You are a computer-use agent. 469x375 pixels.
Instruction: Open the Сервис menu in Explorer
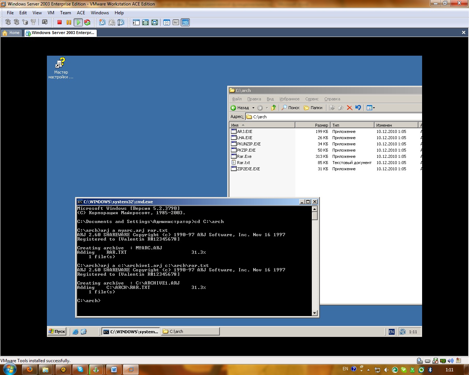click(312, 99)
